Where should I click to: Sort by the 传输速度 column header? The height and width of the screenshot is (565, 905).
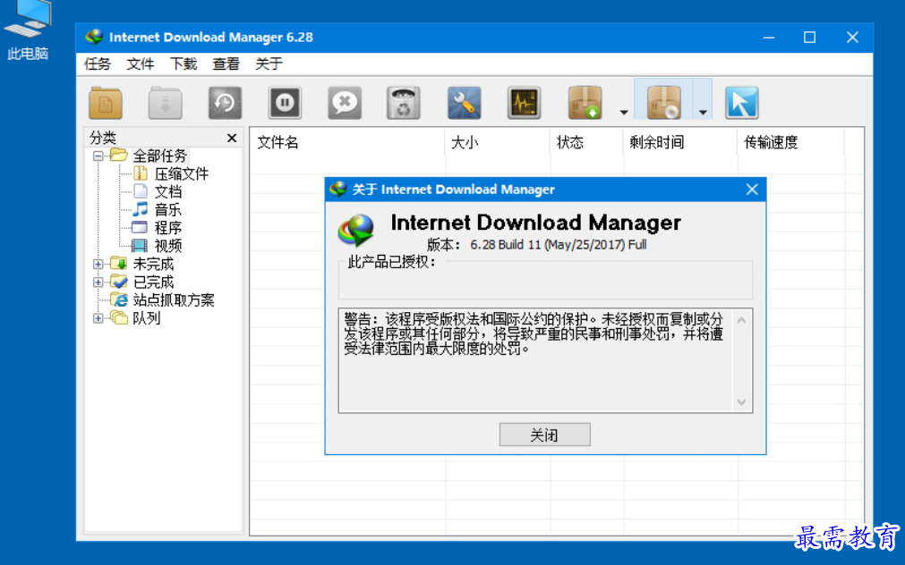coord(790,142)
